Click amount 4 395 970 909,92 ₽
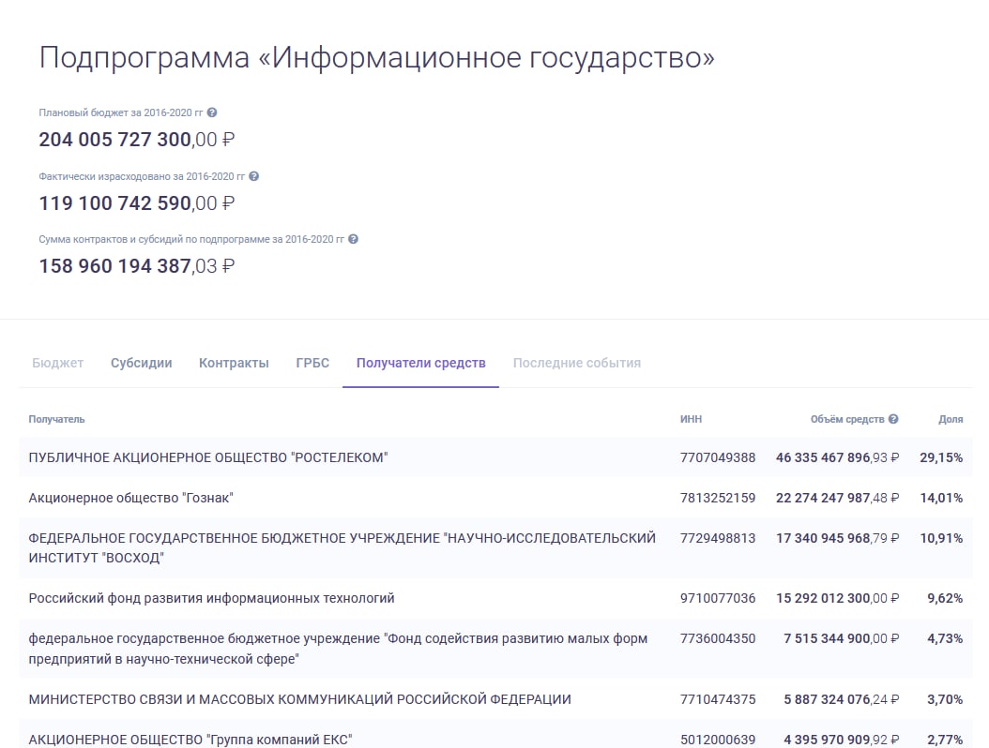The image size is (989, 748). (842, 740)
